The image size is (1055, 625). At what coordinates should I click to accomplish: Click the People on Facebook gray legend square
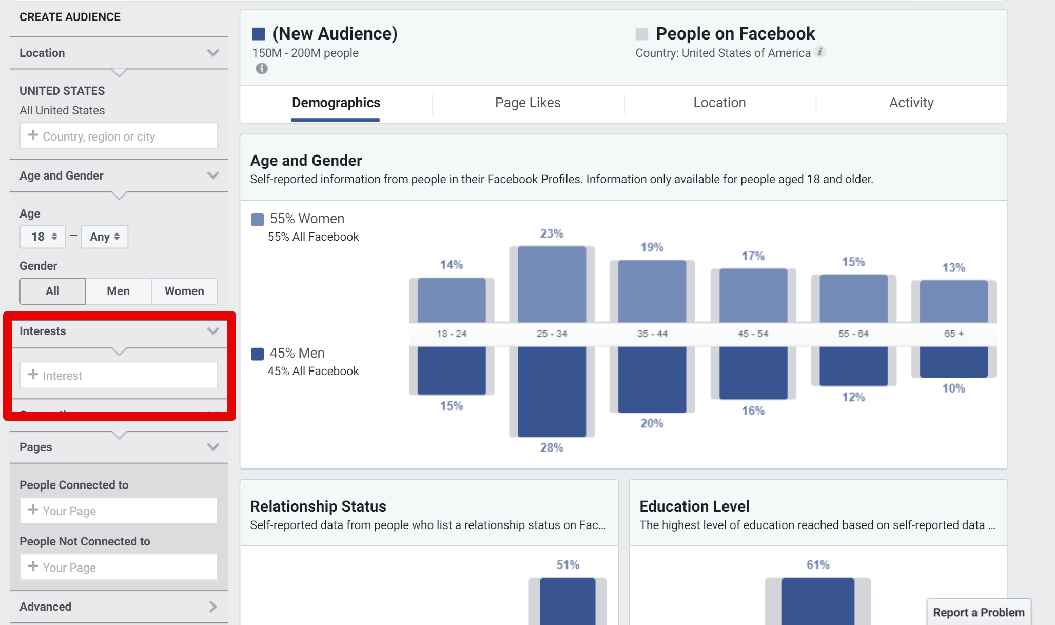[641, 34]
